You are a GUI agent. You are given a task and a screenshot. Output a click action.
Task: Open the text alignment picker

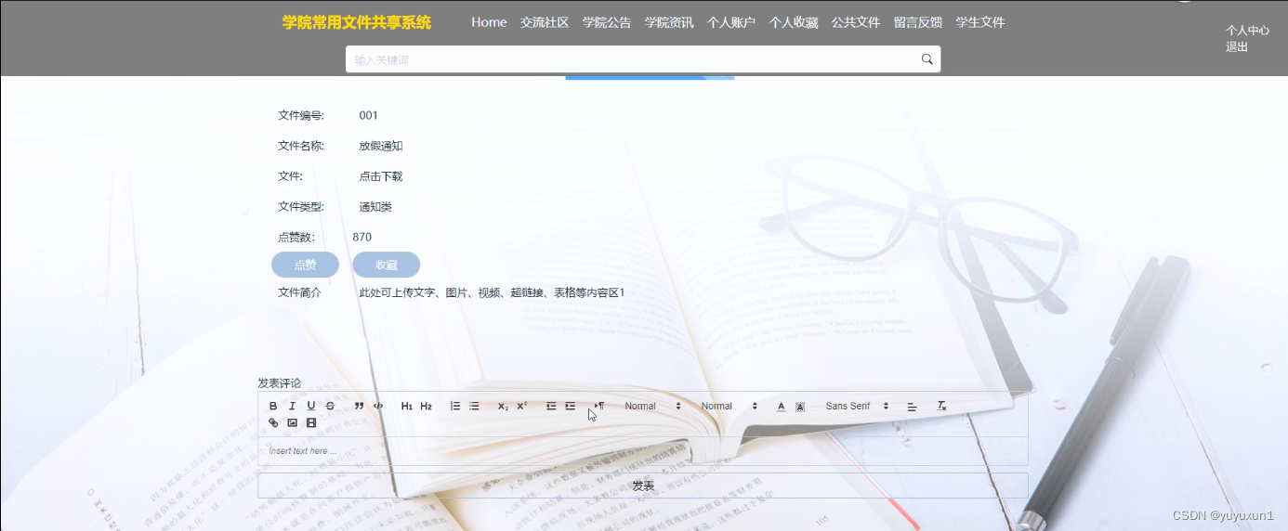click(912, 407)
